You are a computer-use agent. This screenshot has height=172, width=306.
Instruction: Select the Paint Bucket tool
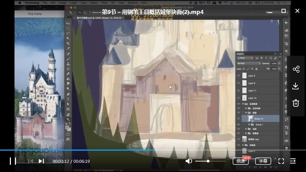(68, 79)
